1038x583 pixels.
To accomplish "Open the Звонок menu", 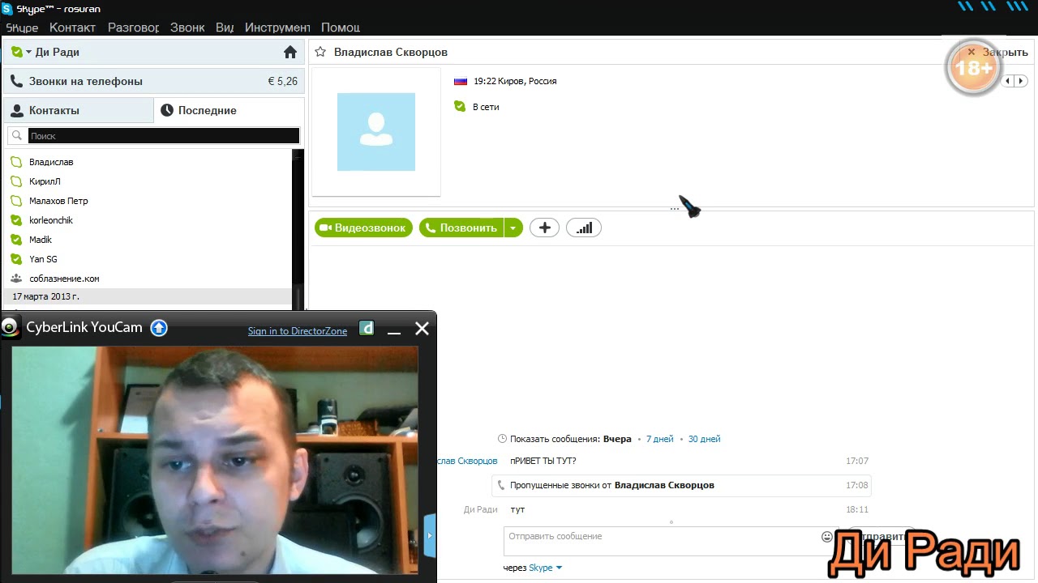I will pyautogui.click(x=187, y=28).
